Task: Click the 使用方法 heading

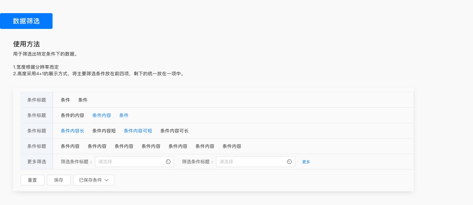Action: 27,44
